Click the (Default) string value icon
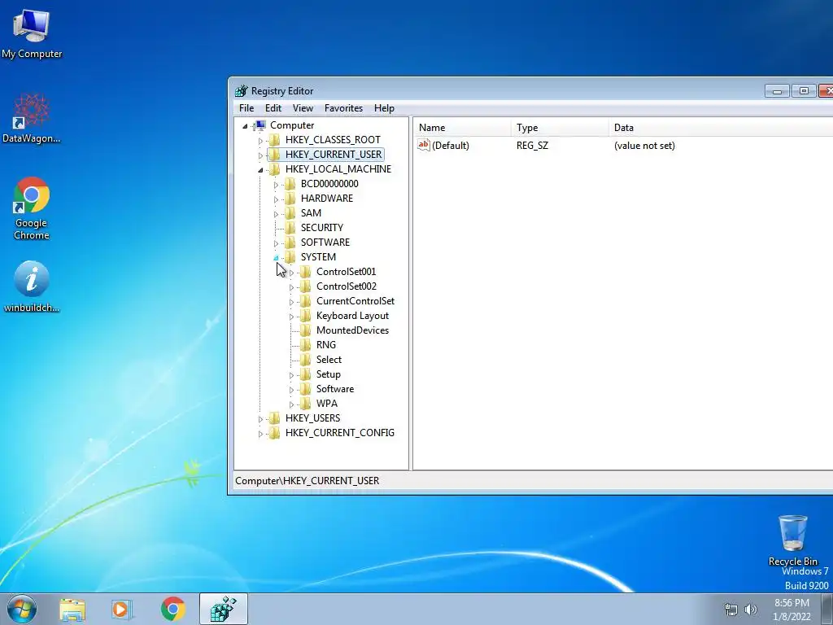The image size is (833, 625). point(423,145)
